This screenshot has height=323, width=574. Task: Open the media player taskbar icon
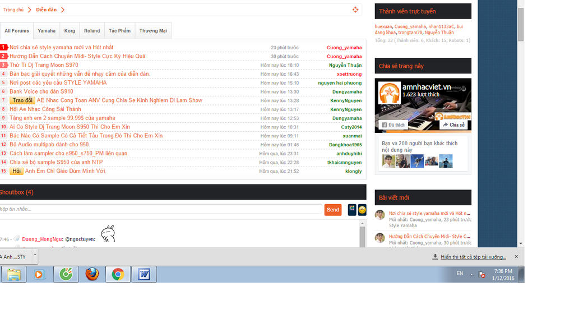[x=39, y=274]
